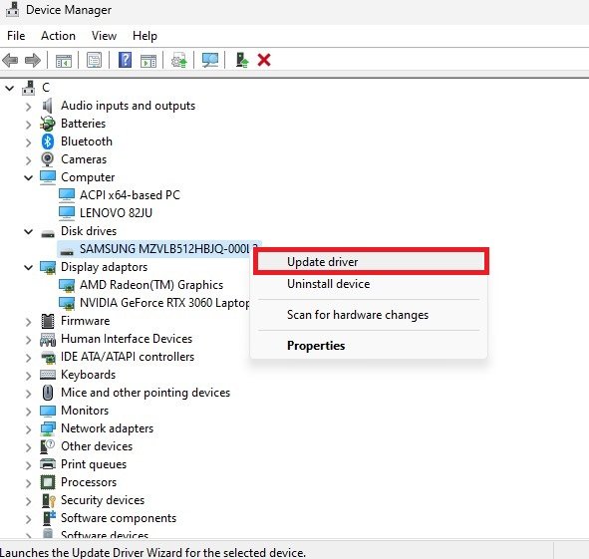Open Properties from the context menu
This screenshot has width=589, height=559.
(316, 345)
